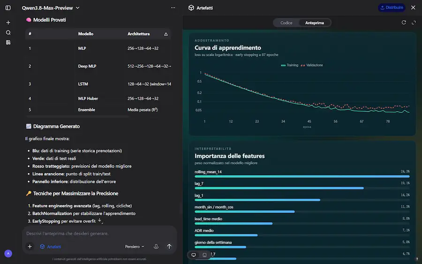
Task: Click the month_sin / month_cos label
Action: (214, 207)
